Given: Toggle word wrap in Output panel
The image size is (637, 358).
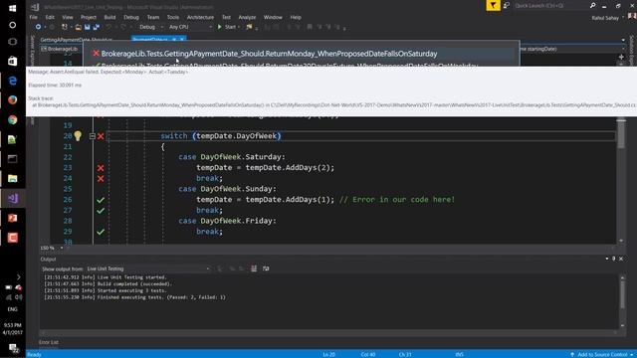Looking at the screenshot, I should pyautogui.click(x=266, y=268).
